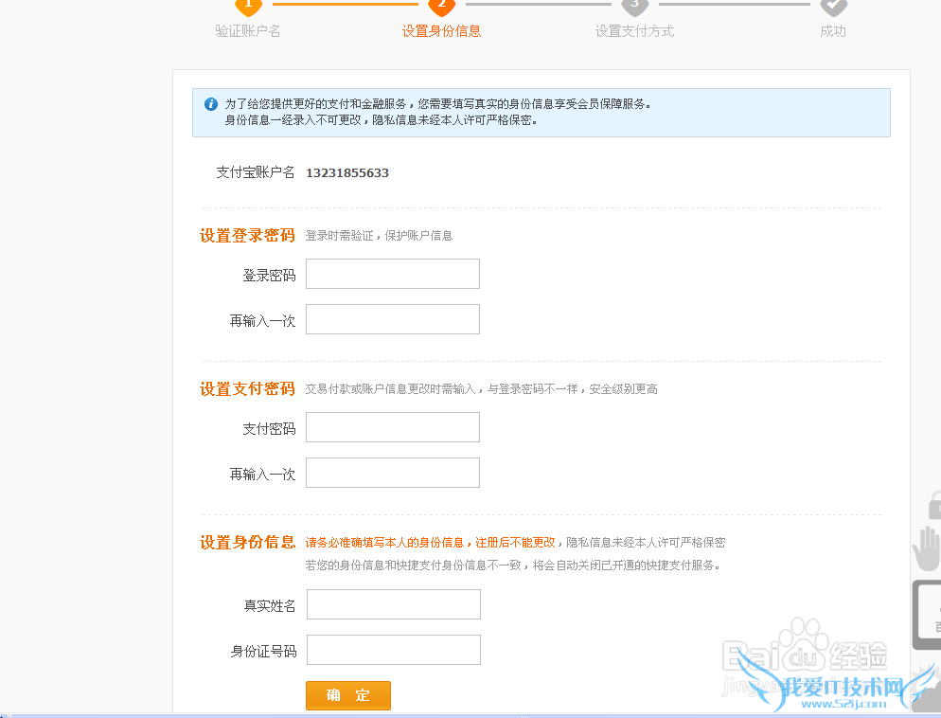Click the 支付宝账户名 label
Viewport: 941px width, 718px height.
[256, 173]
